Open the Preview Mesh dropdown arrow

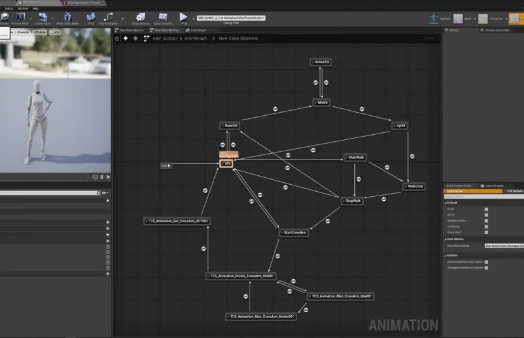point(31,19)
